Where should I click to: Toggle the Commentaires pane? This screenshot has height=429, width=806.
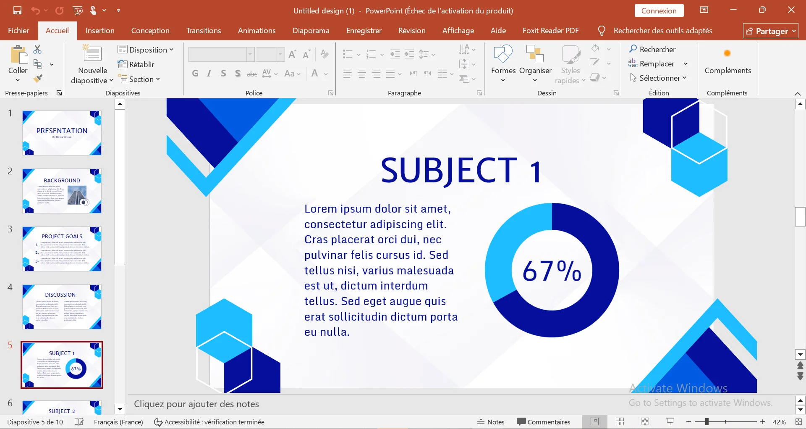(544, 422)
